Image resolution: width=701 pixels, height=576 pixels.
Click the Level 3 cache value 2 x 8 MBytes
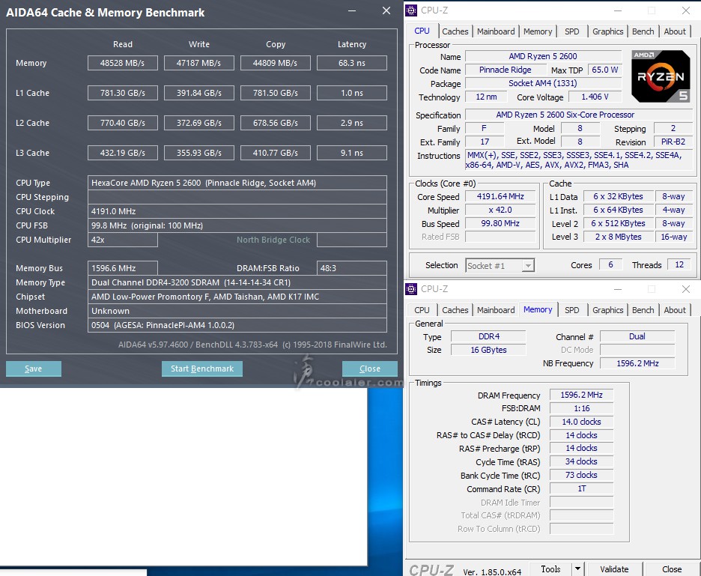tap(619, 237)
